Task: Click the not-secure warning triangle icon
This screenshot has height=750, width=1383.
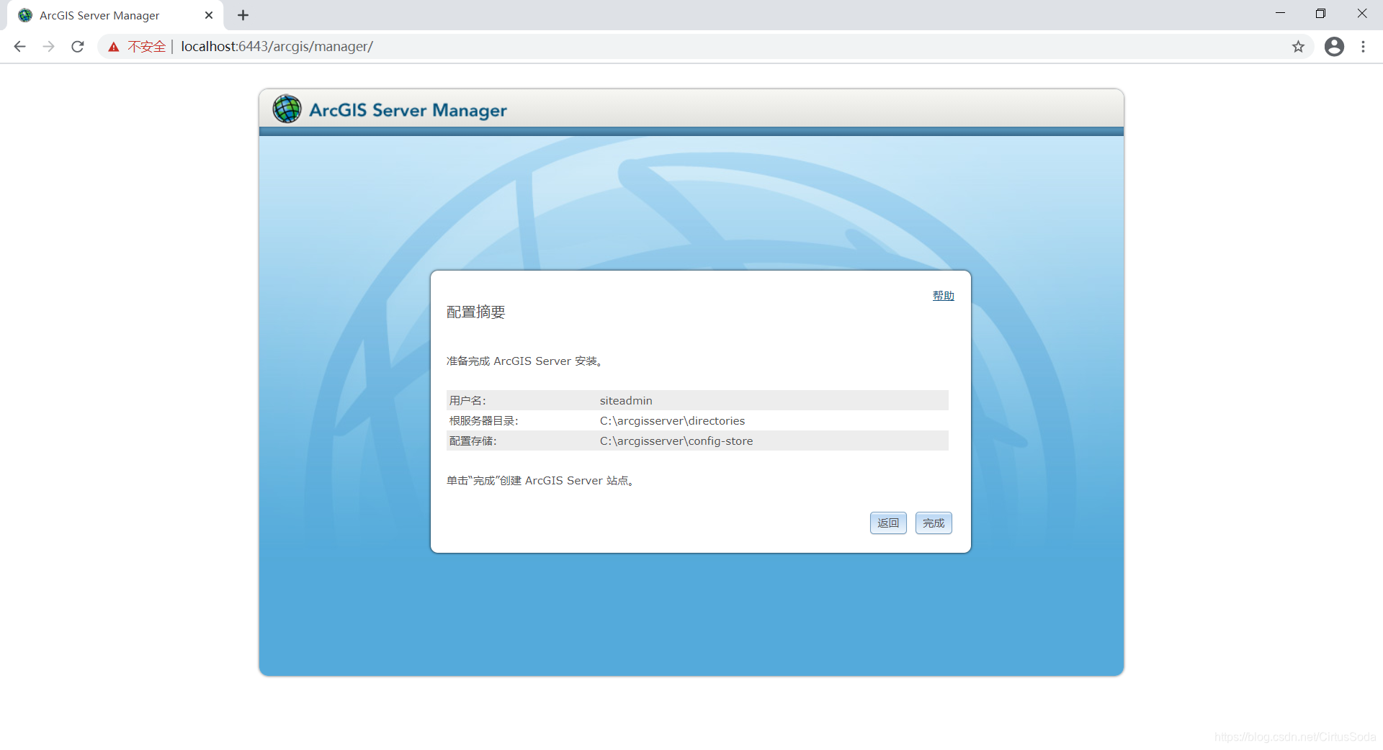Action: [x=114, y=47]
